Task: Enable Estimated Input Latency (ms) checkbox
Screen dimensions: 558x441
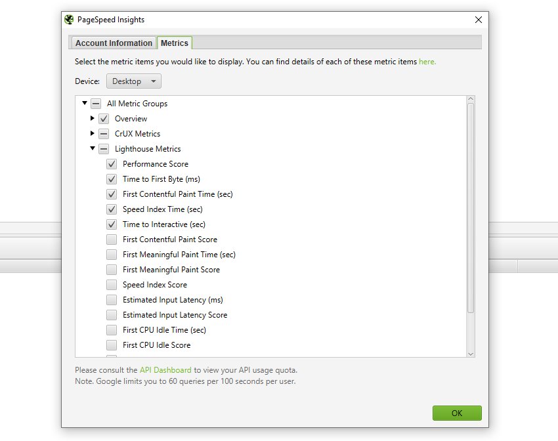Action: point(112,300)
